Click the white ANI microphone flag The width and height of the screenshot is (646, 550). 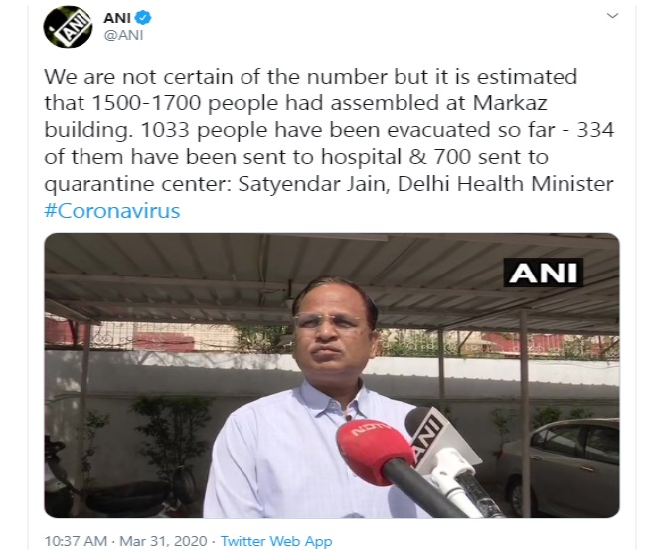(x=430, y=437)
